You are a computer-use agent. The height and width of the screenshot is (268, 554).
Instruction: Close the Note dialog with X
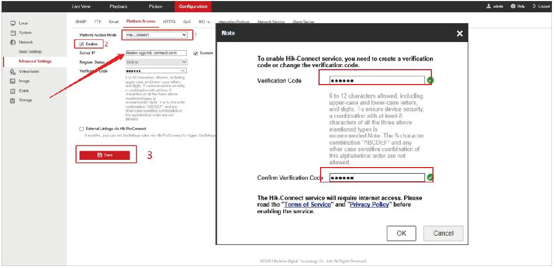(x=460, y=33)
